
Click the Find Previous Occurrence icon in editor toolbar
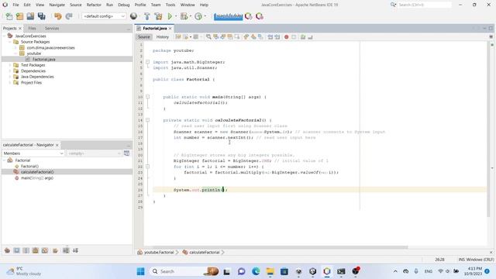[x=215, y=37]
